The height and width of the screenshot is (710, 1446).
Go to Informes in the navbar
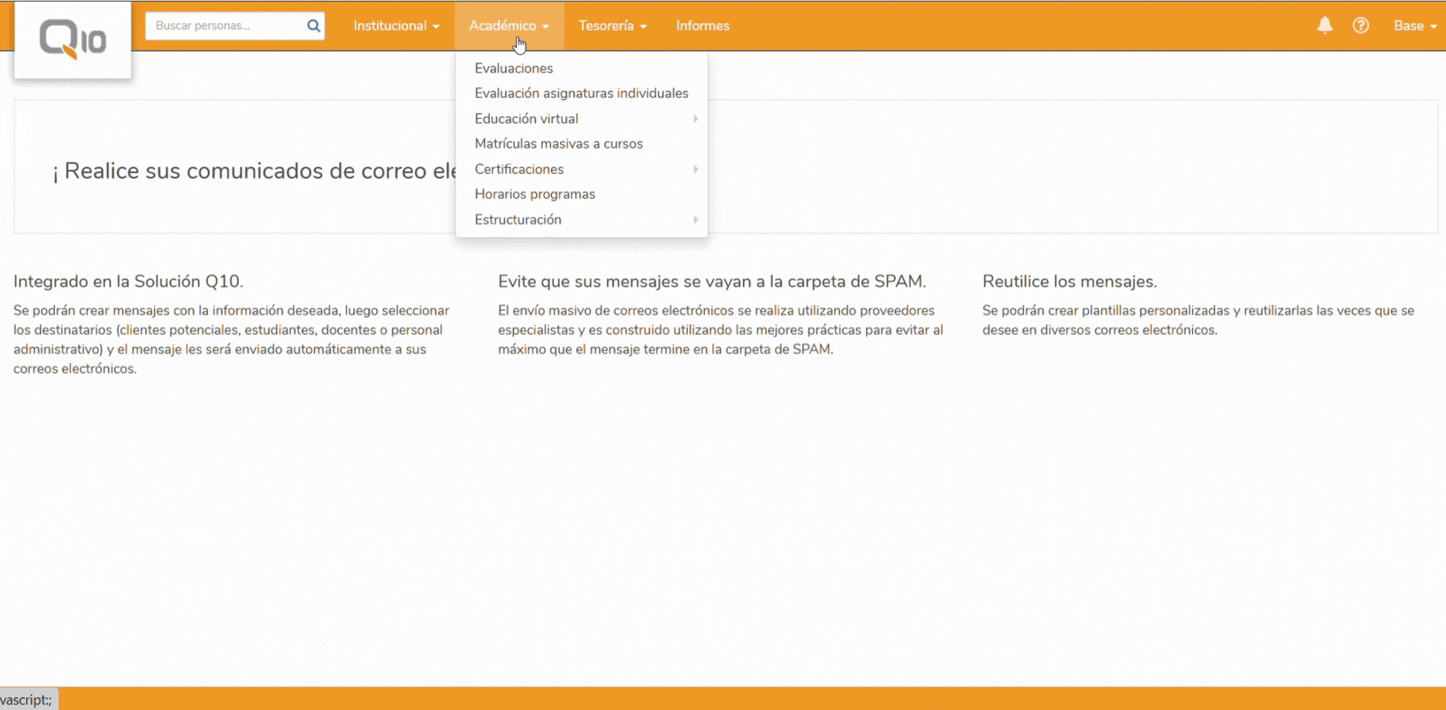pos(702,26)
